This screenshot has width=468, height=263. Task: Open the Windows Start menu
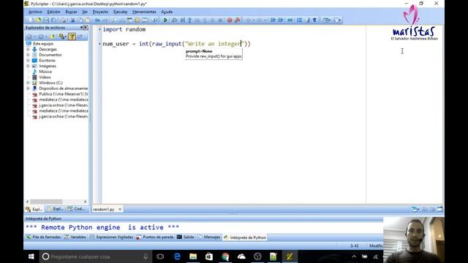[x=31, y=256]
